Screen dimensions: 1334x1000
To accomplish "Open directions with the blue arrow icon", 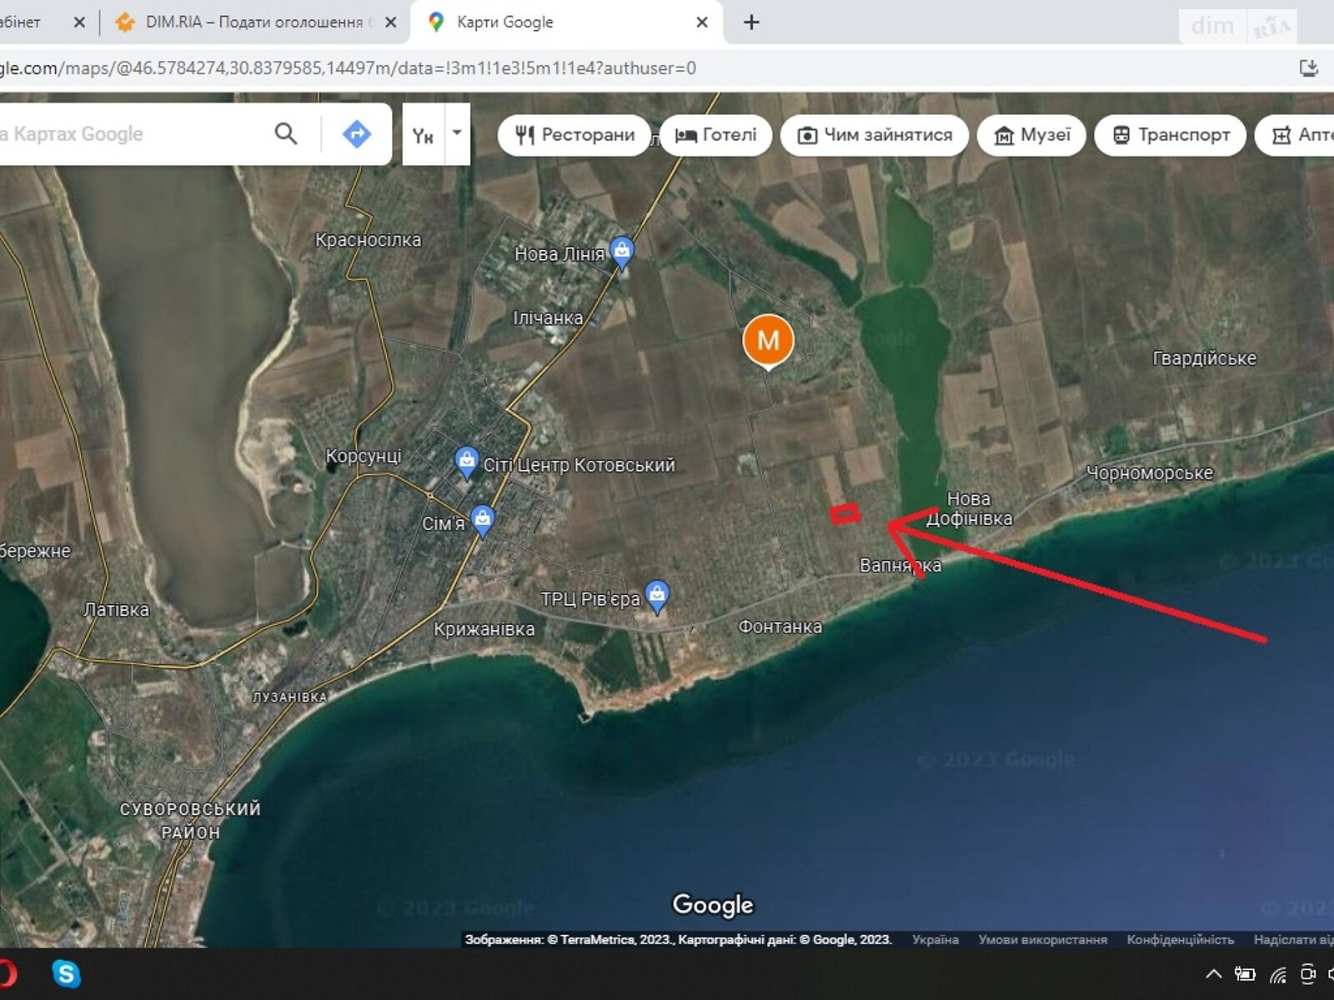I will [357, 134].
